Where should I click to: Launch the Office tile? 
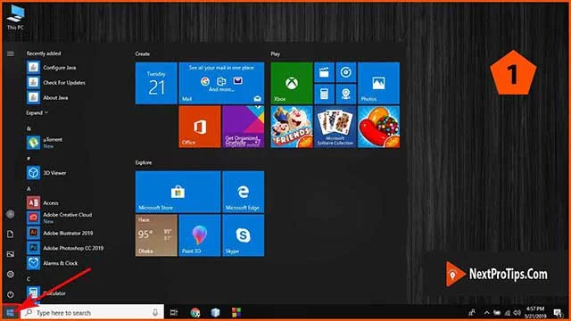[200, 127]
